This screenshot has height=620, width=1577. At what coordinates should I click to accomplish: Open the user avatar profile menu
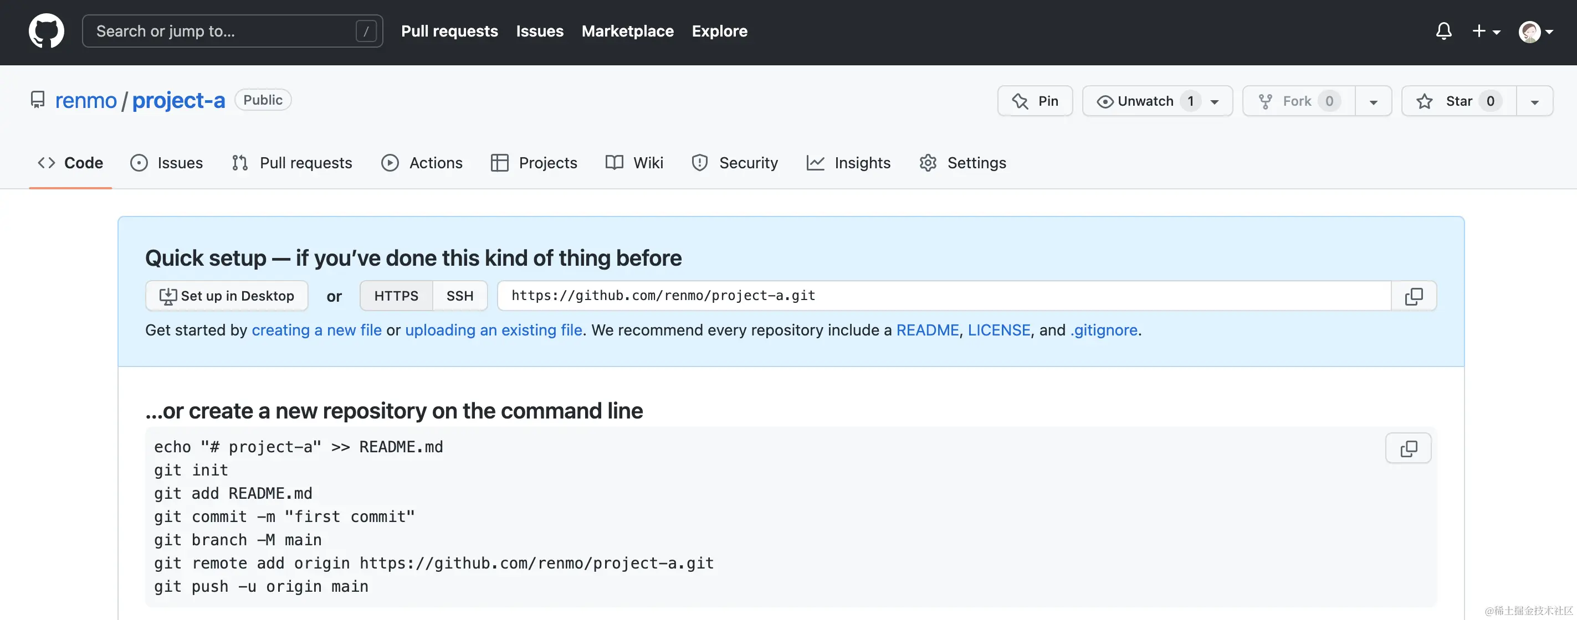[x=1535, y=31]
